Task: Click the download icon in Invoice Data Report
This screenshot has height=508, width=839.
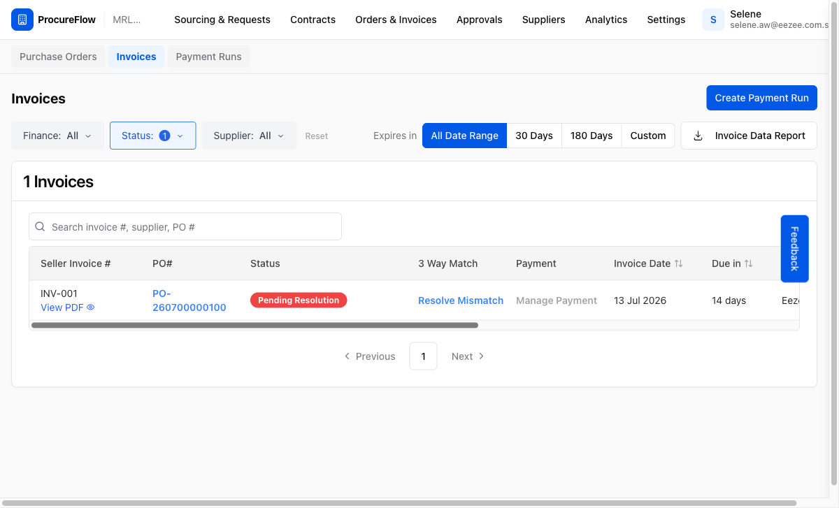Action: click(698, 136)
